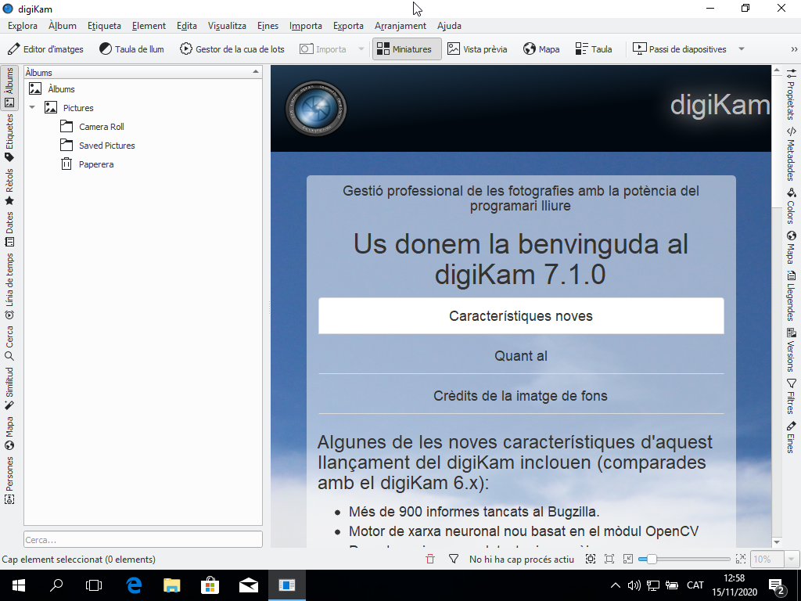Viewport: 801px width, 601px height.
Task: Show Característiques noves section
Action: [521, 316]
